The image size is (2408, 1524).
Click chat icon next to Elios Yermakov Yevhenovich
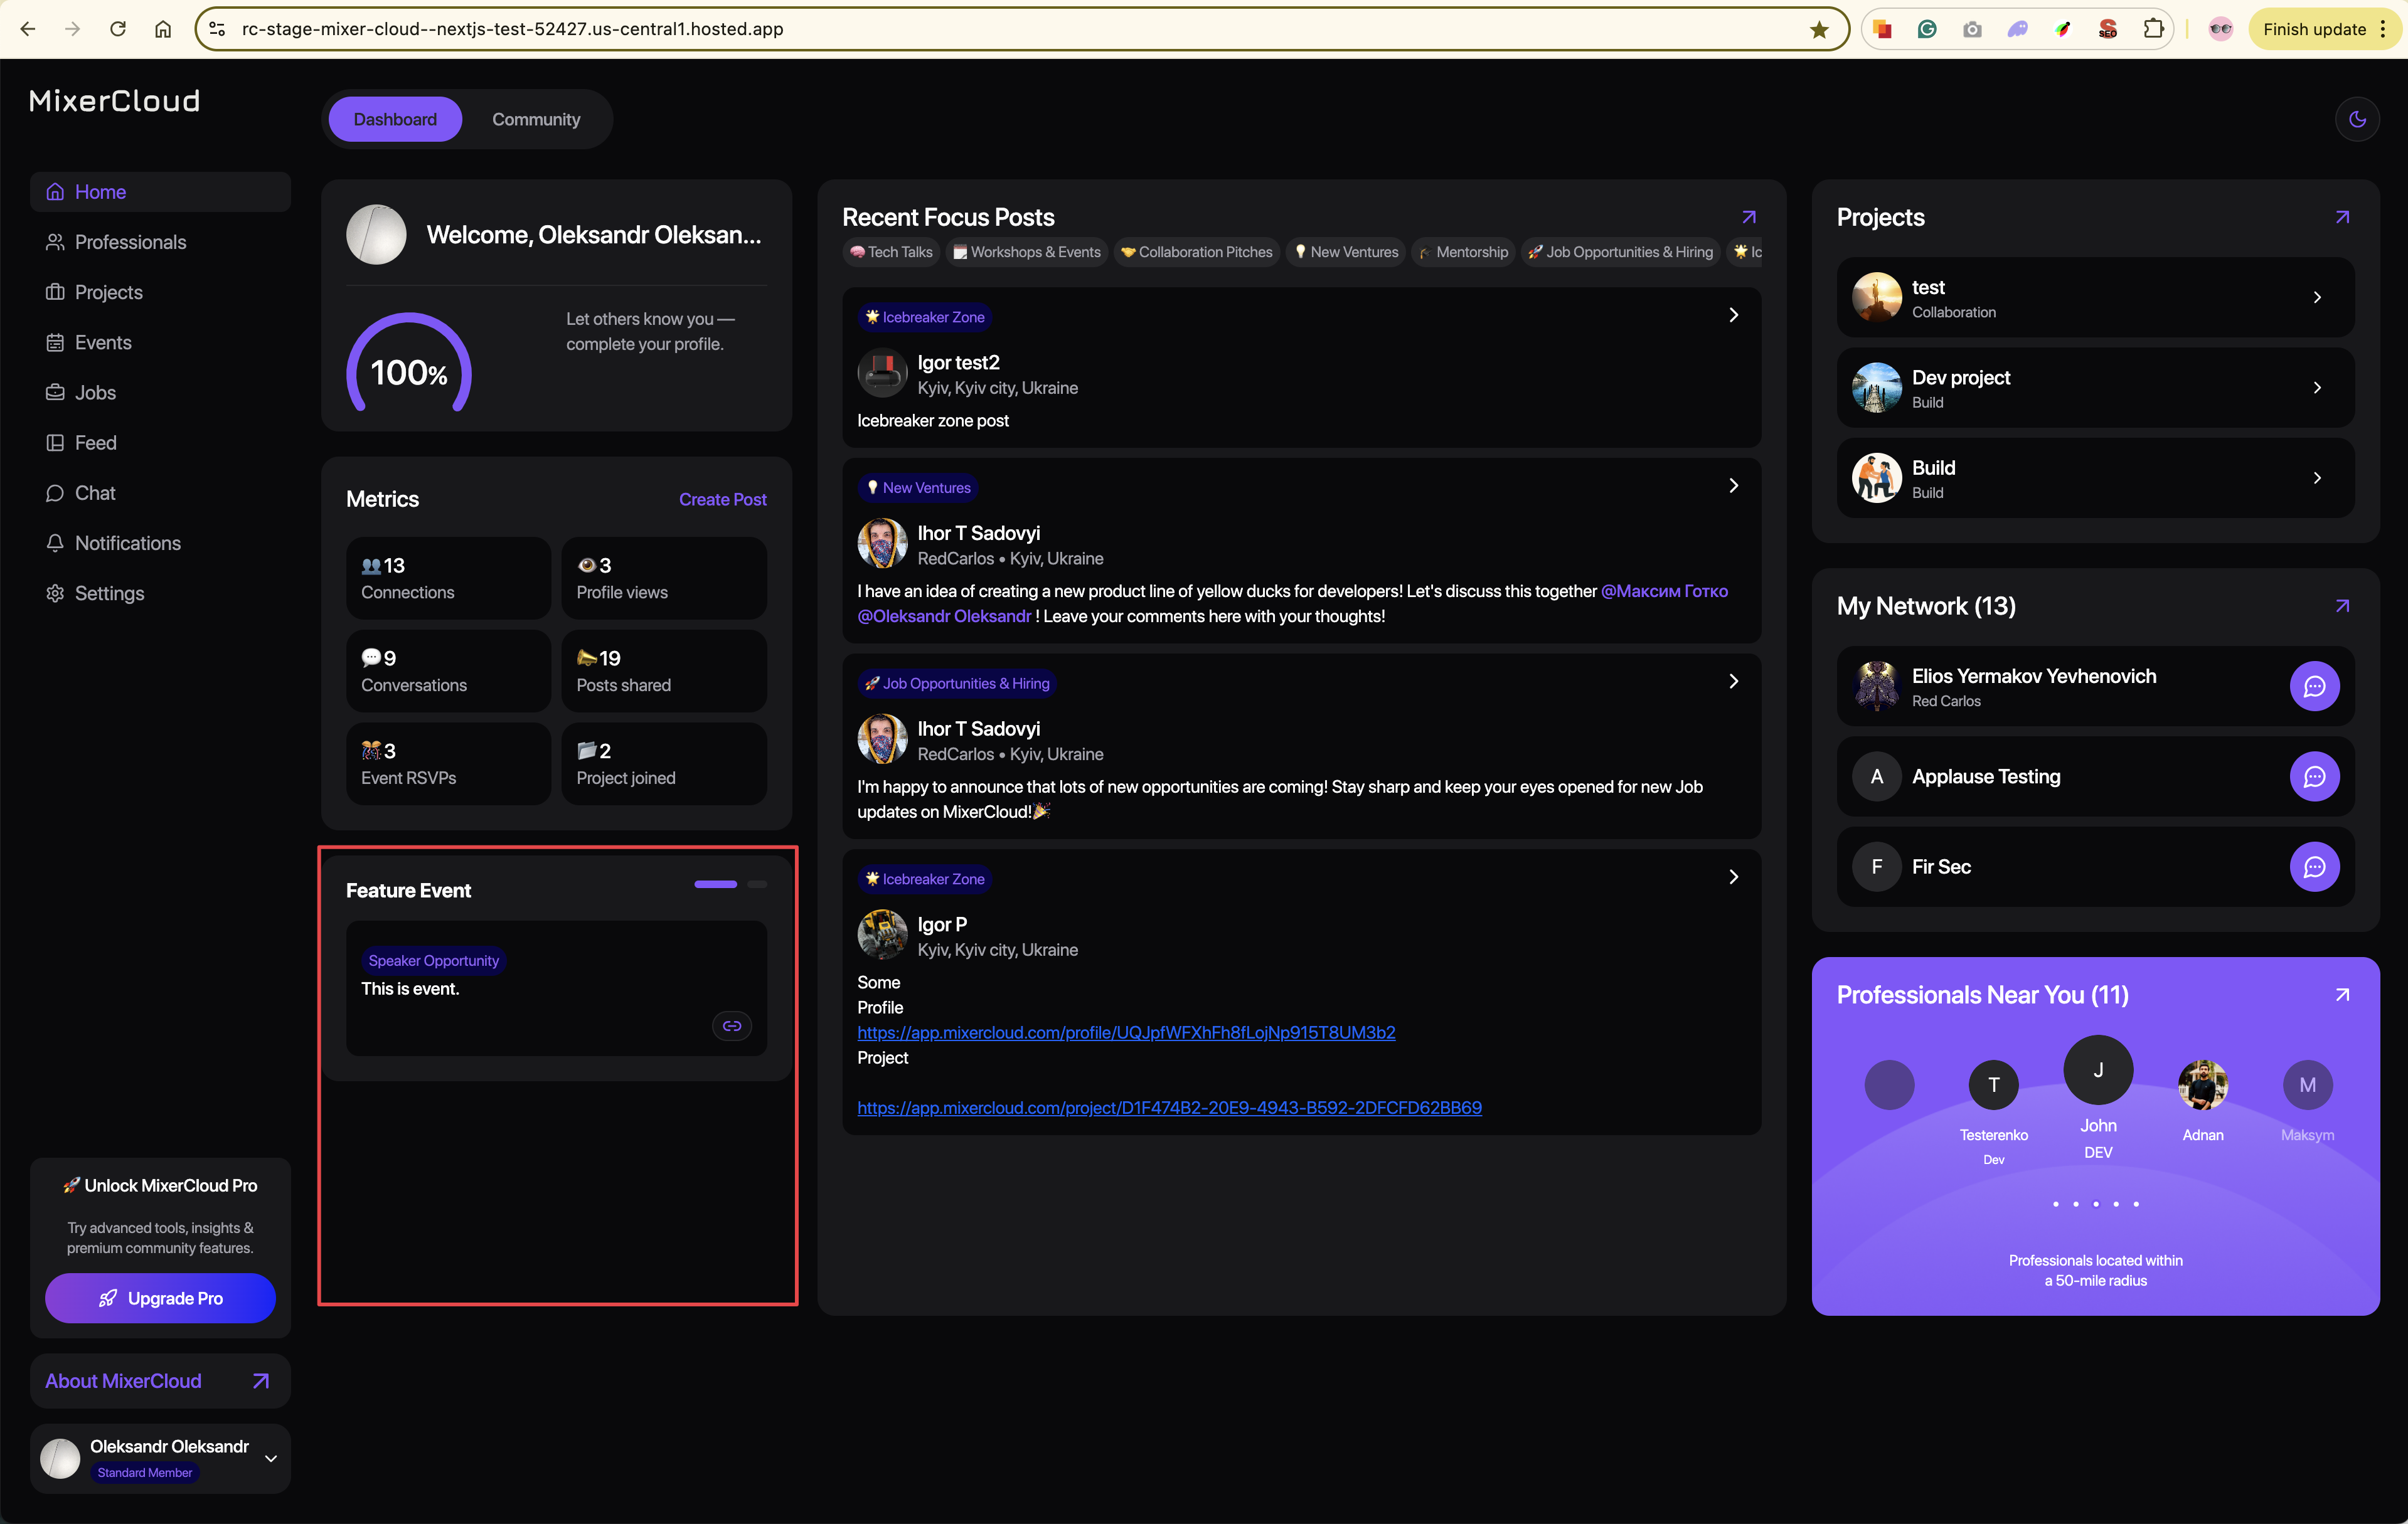point(2314,687)
